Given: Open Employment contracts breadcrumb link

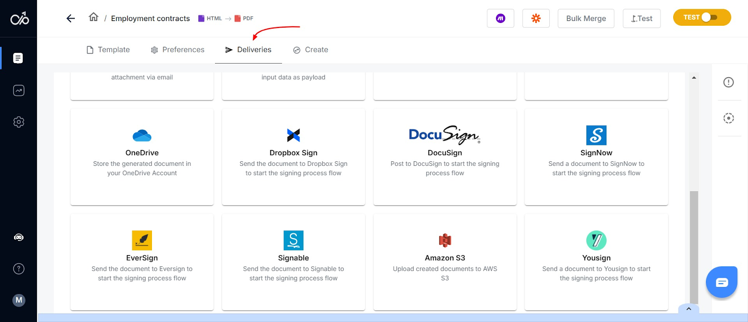Looking at the screenshot, I should pos(151,18).
